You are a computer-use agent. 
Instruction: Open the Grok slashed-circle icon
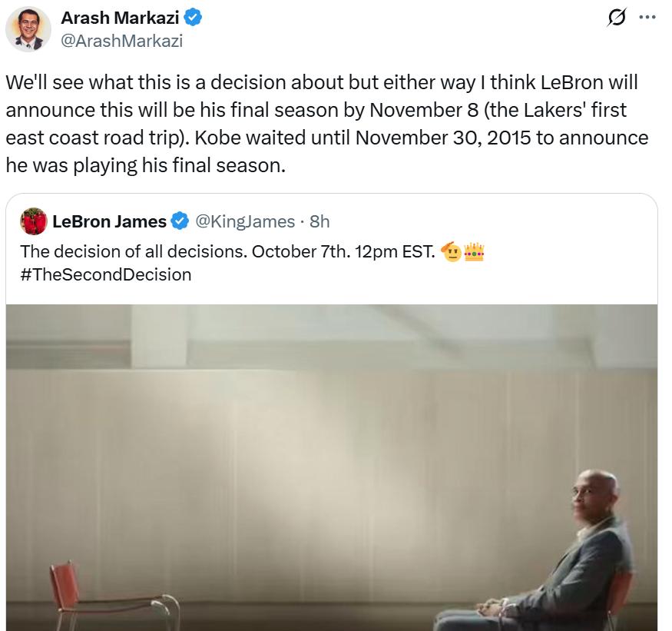point(616,18)
